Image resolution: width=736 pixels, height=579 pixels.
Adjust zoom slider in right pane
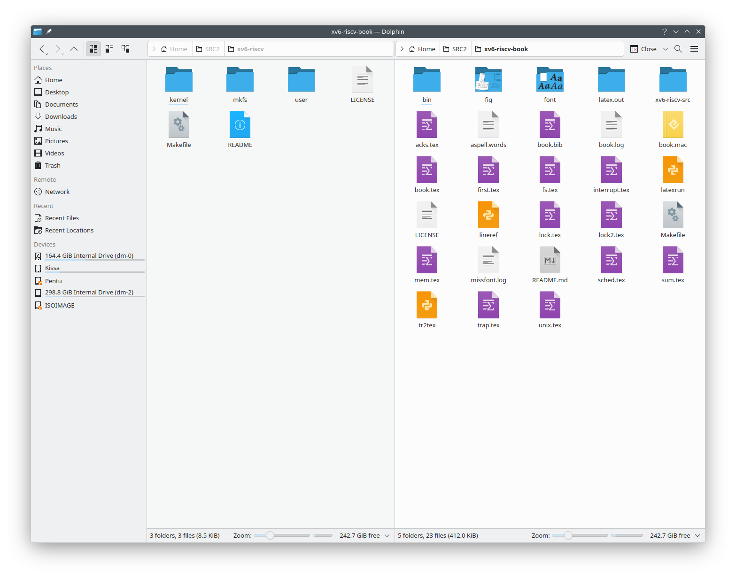568,535
